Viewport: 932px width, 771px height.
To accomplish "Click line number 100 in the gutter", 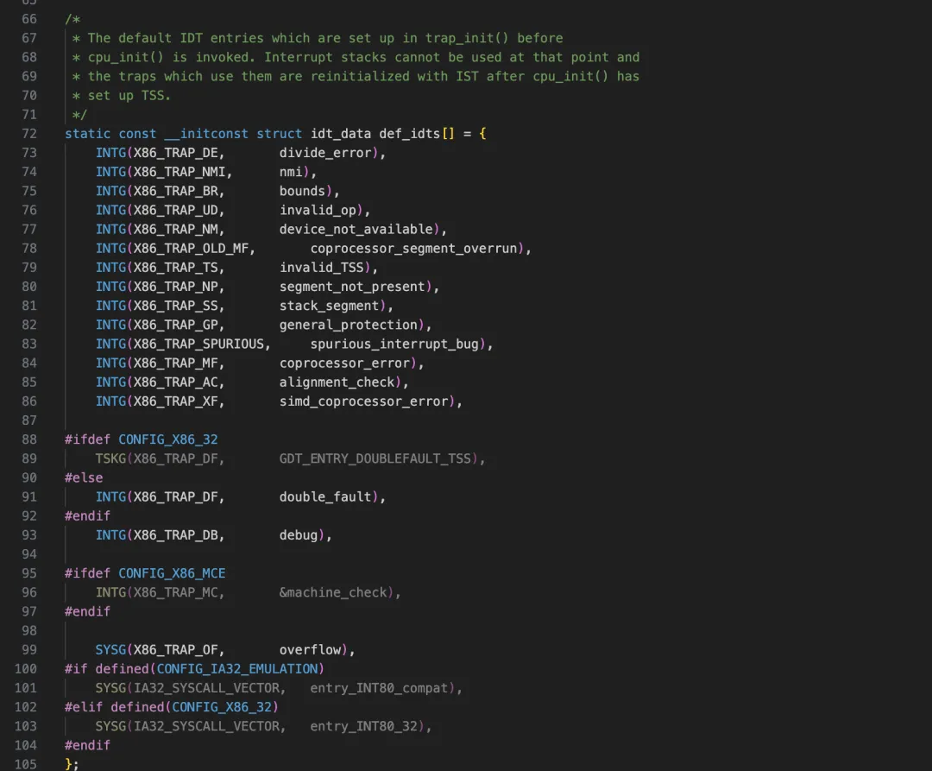I will [x=26, y=669].
